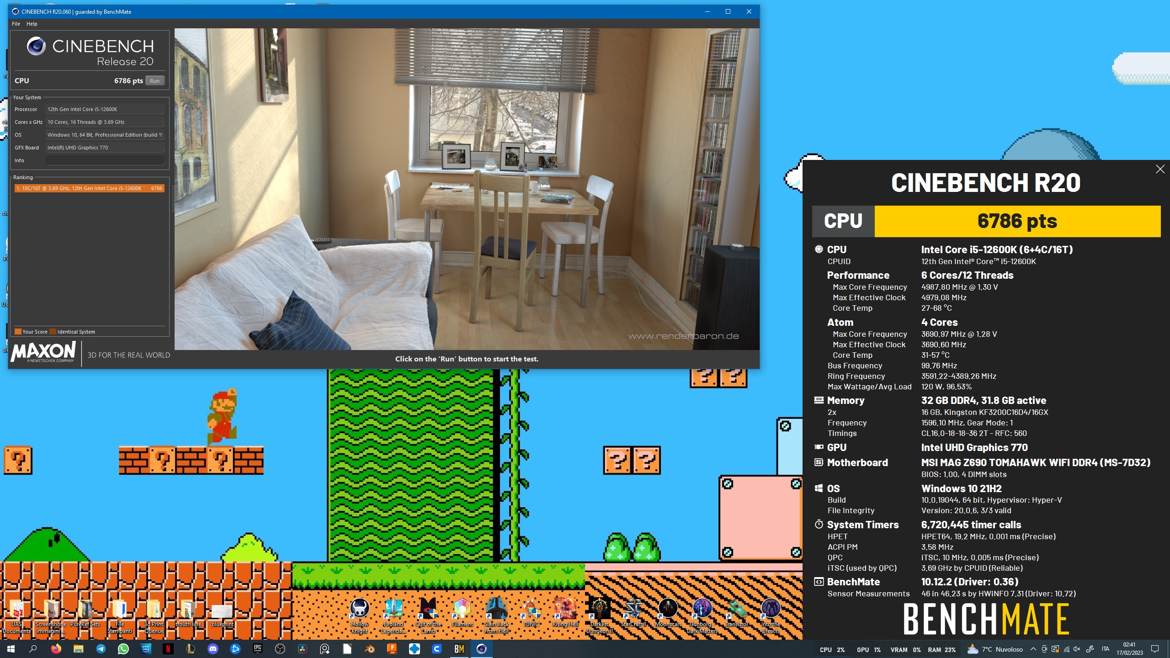Open Prime Video from the taskbar

point(145,649)
